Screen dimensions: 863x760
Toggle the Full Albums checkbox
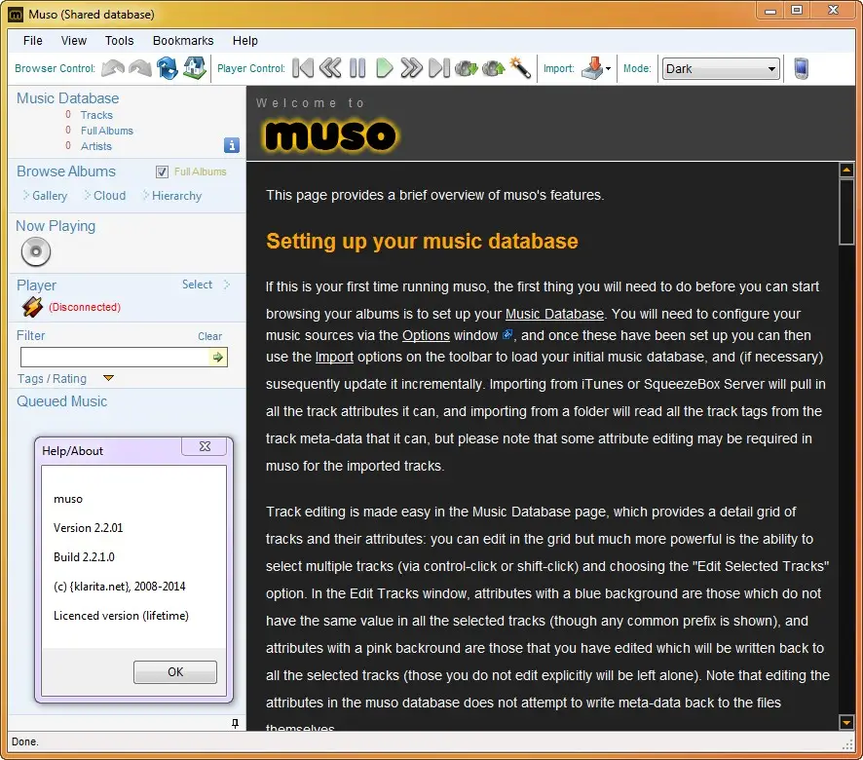click(x=162, y=171)
